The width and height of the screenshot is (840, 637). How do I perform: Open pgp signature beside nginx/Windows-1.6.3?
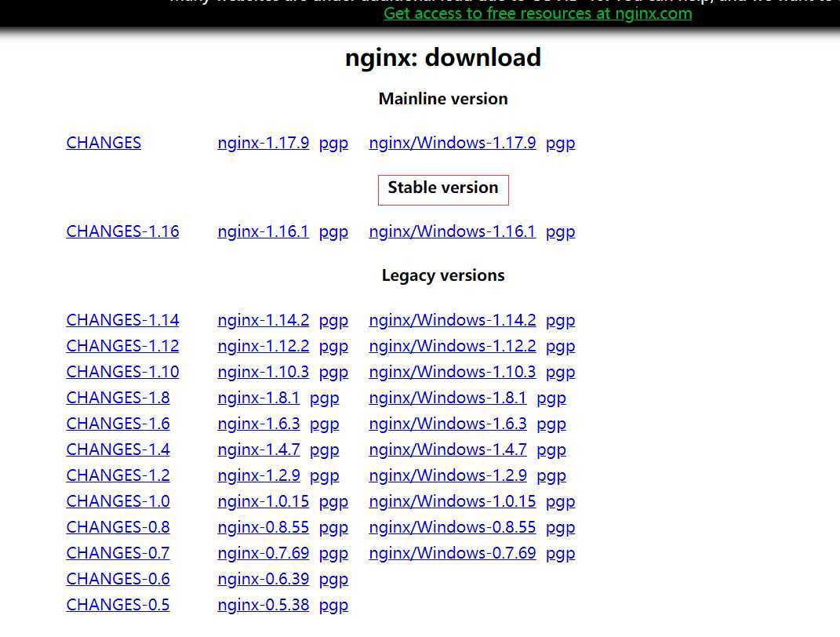[551, 424]
